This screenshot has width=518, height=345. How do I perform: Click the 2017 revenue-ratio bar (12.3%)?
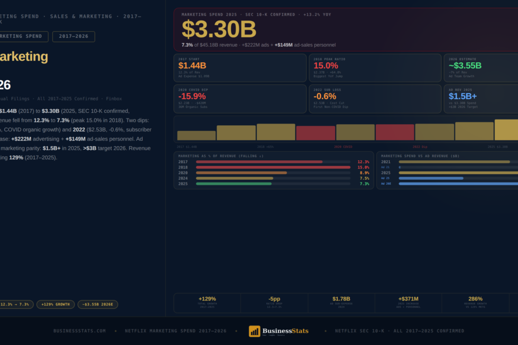(x=259, y=162)
